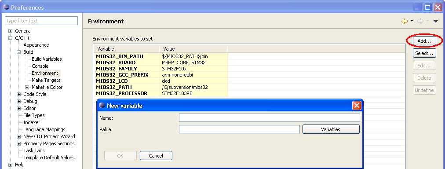445x169 pixels.
Task: Select Indexer in the preferences tree
Action: pos(32,122)
